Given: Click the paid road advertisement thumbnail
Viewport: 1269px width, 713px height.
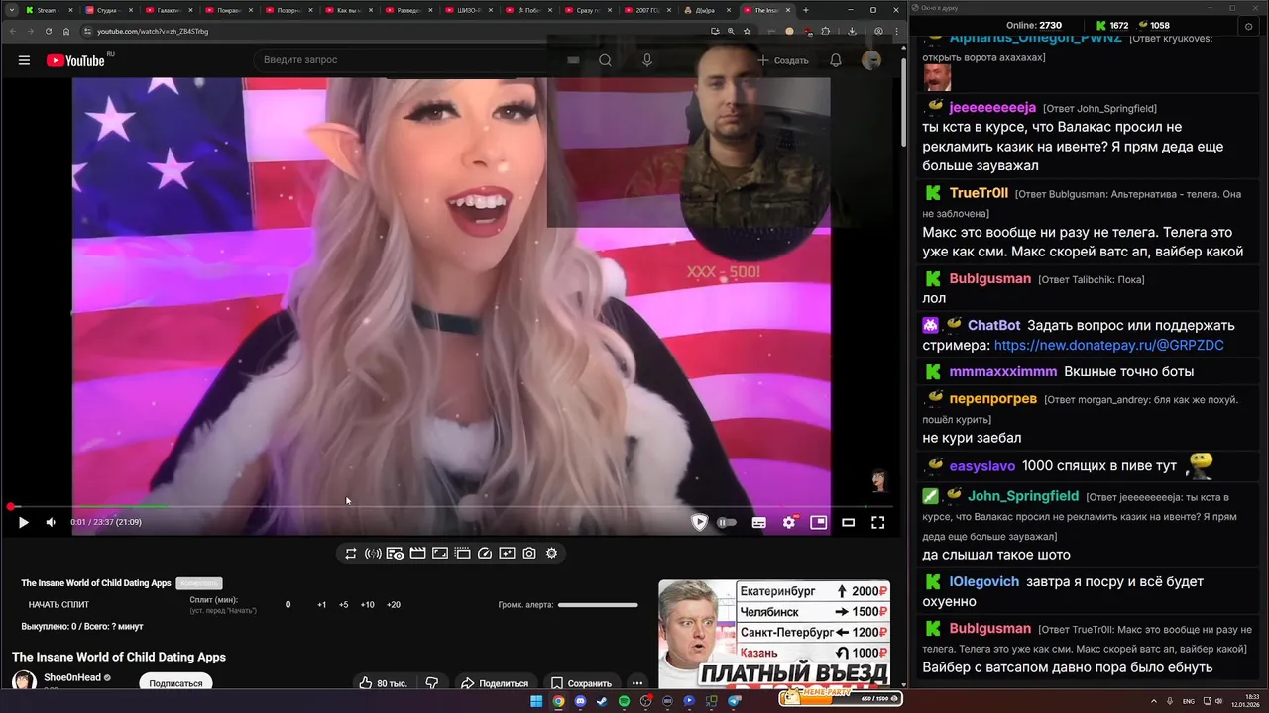Looking at the screenshot, I should pyautogui.click(x=774, y=634).
